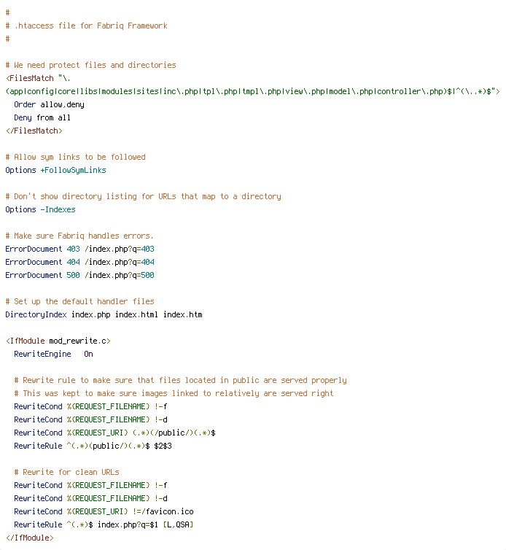This screenshot has width=506, height=550.
Task: Click the -Indexes option text
Action: 58,209
